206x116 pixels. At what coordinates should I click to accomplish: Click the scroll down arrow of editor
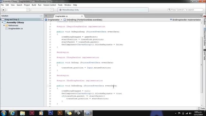(202, 105)
